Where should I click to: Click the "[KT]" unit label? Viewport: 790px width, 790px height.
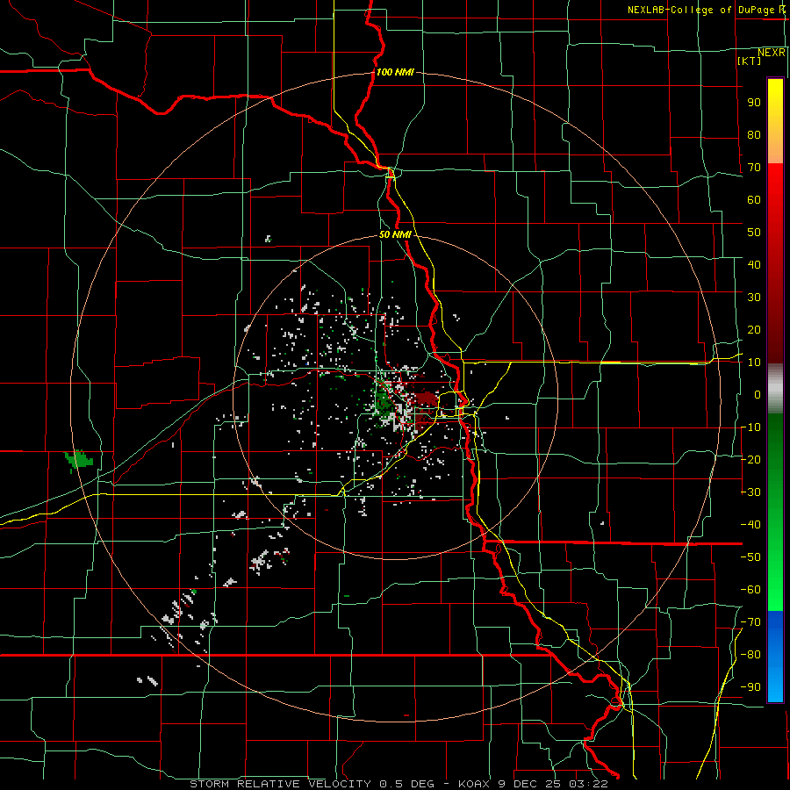749,61
